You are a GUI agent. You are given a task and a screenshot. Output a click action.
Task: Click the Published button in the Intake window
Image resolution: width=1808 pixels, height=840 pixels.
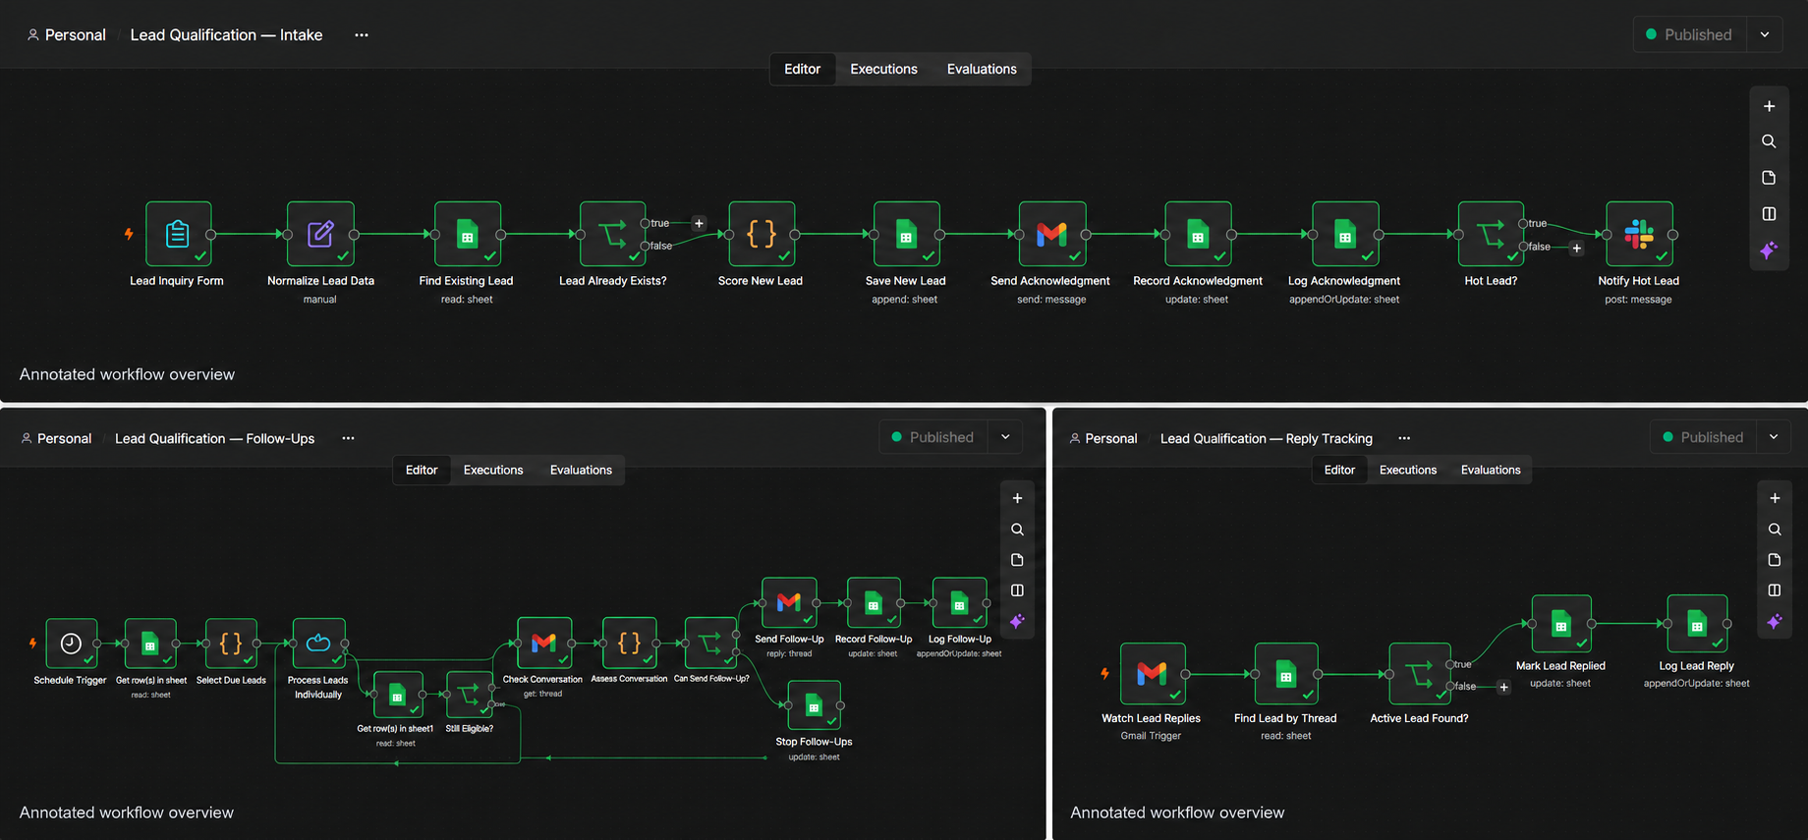1690,34
